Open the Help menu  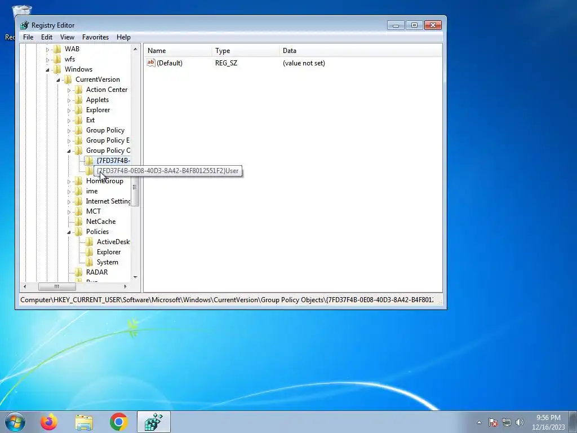(x=123, y=37)
